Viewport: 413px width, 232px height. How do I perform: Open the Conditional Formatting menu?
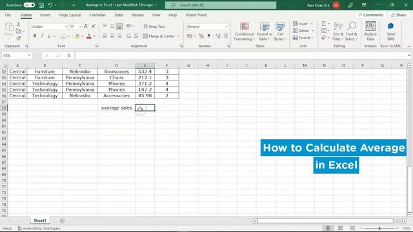pos(245,32)
